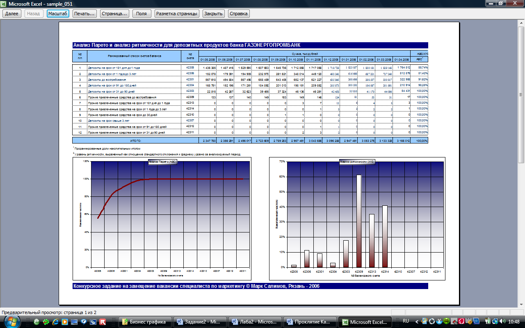Switch to Разметка страницы view

177,14
